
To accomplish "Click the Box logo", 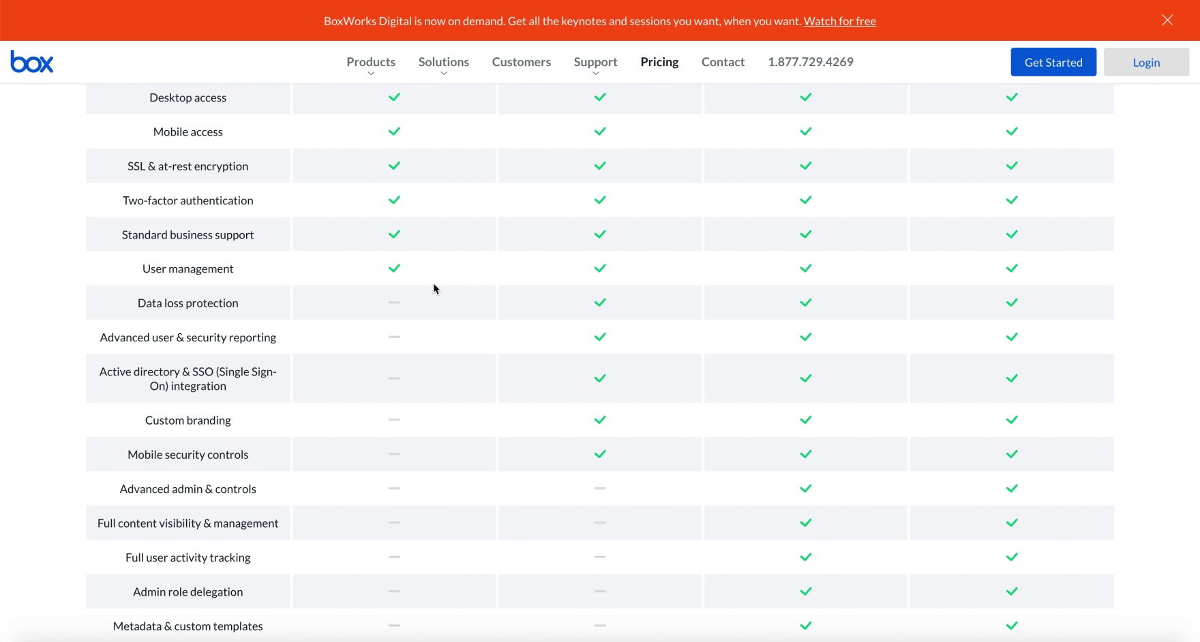I will [32, 62].
